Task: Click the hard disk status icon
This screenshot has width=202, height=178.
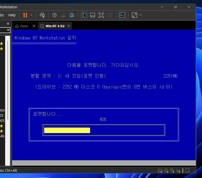Action: [160, 171]
